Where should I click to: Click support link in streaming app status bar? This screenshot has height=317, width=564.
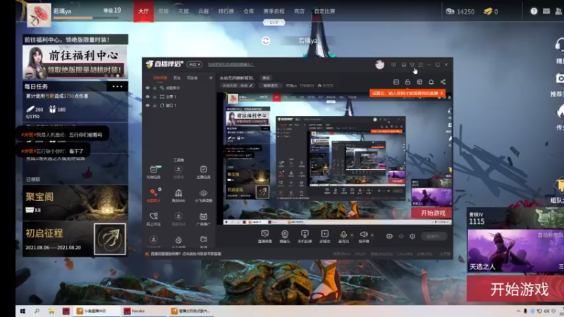point(185,254)
